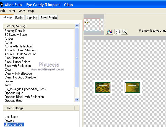Open the Help menu
This screenshot has width=166, height=127.
coord(31,11)
